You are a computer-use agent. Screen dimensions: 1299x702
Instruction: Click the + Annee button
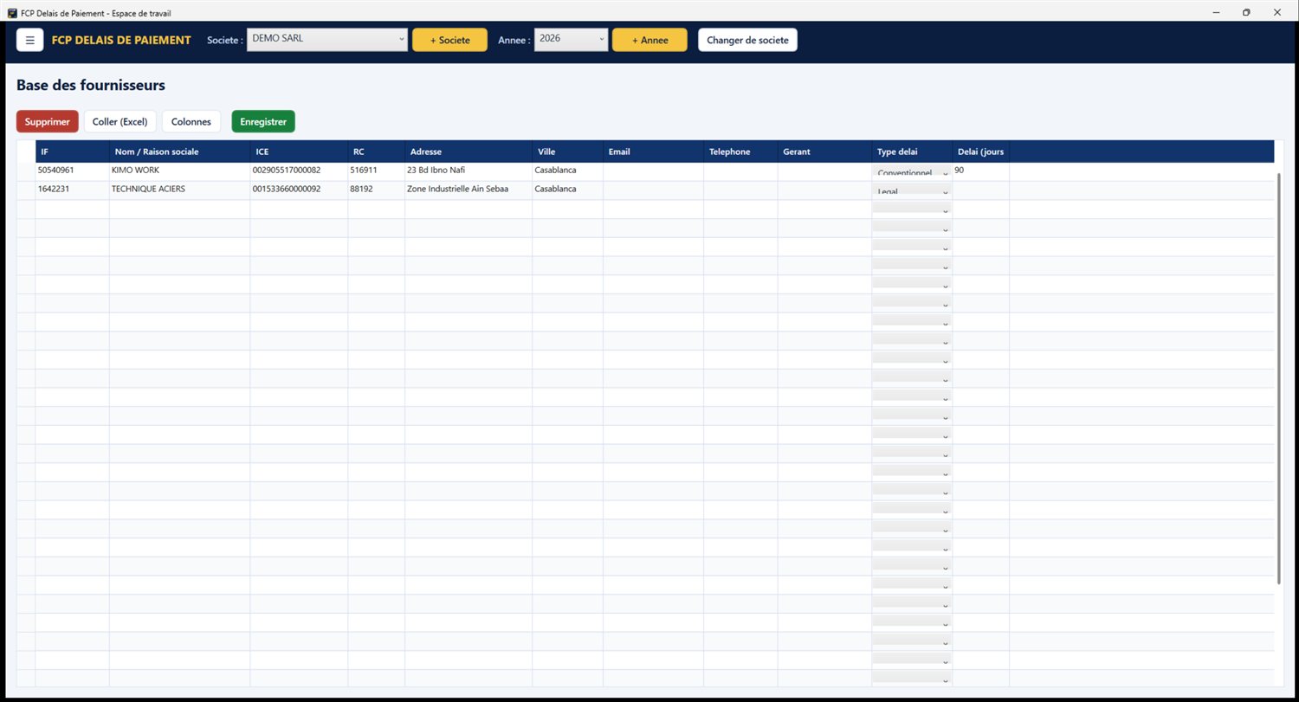click(x=649, y=40)
